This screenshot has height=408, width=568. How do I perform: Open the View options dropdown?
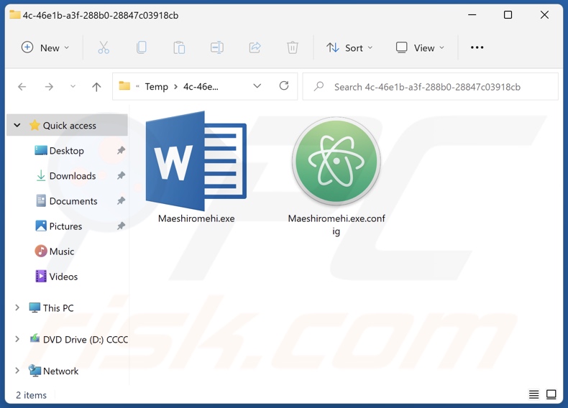tap(420, 47)
